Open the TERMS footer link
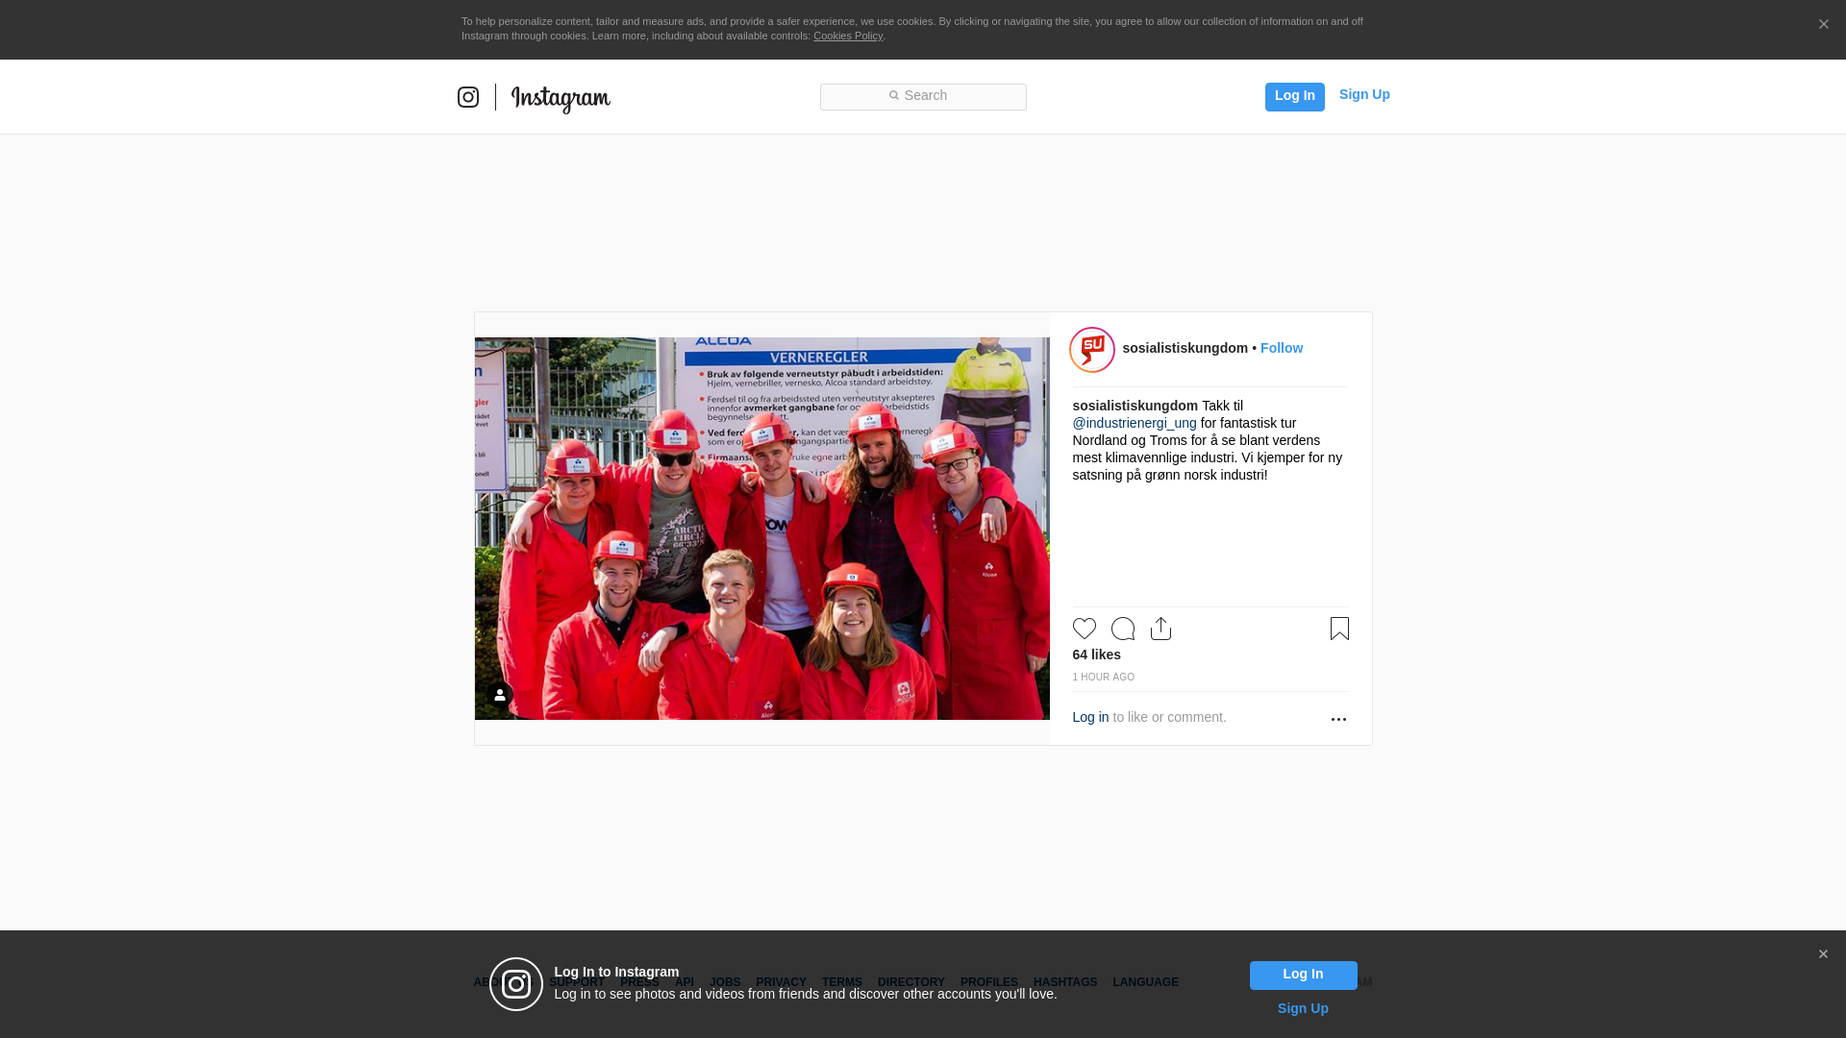This screenshot has height=1038, width=1846. (x=841, y=982)
